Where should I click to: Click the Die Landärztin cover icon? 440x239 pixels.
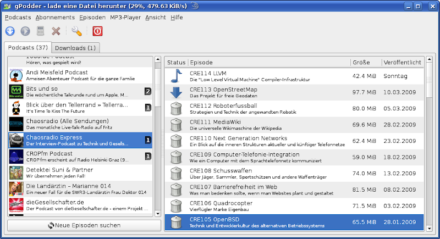(x=16, y=189)
